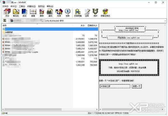The width and height of the screenshot is (168, 116).
Task: Click the file list horizontal scrollbar thumb
Action: coord(33,109)
